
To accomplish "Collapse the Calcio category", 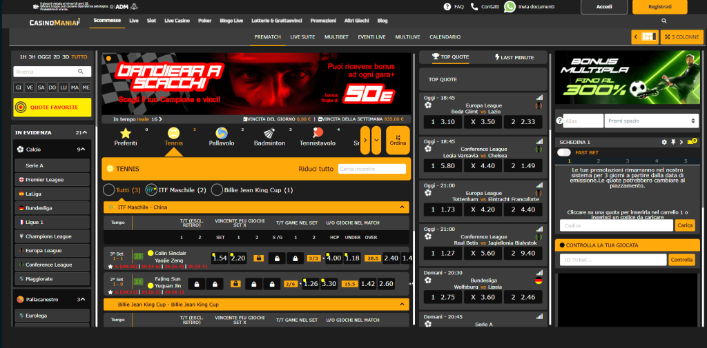I will [x=83, y=150].
